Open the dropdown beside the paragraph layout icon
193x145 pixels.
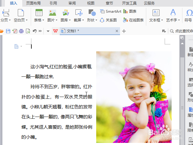point(21,47)
